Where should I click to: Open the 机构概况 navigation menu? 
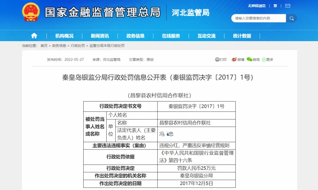[64, 35]
